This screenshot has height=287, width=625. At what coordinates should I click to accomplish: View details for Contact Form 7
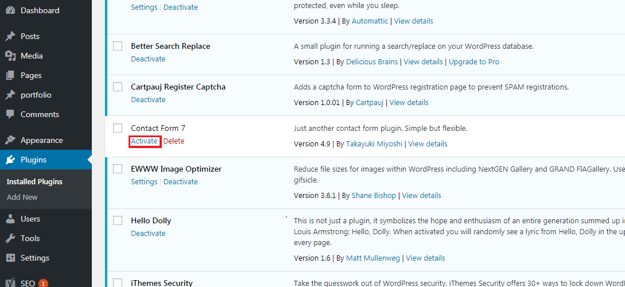[428, 144]
